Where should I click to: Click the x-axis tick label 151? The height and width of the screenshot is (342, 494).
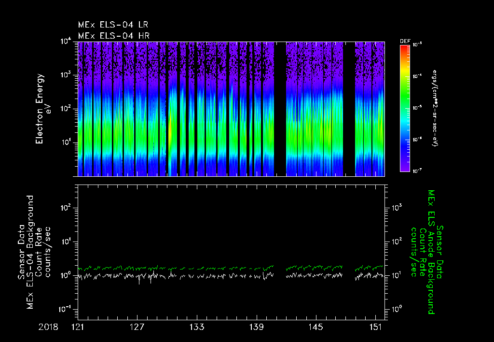(x=375, y=327)
